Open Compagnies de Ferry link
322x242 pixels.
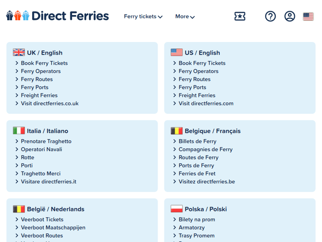point(205,150)
